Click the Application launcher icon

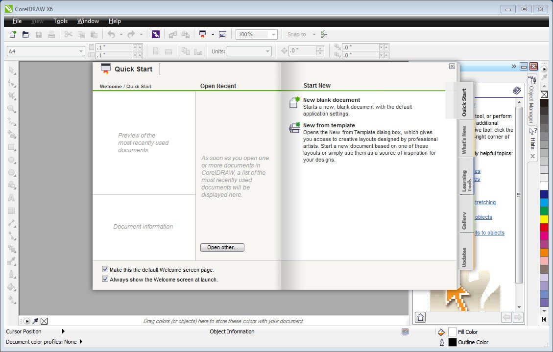pos(202,34)
